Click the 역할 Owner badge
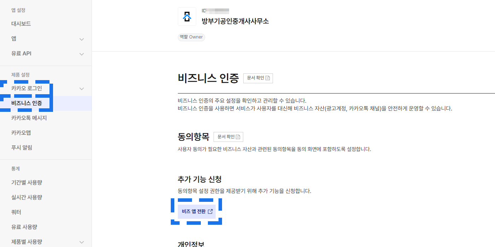Viewport: 495px width, 247px height. tap(191, 37)
